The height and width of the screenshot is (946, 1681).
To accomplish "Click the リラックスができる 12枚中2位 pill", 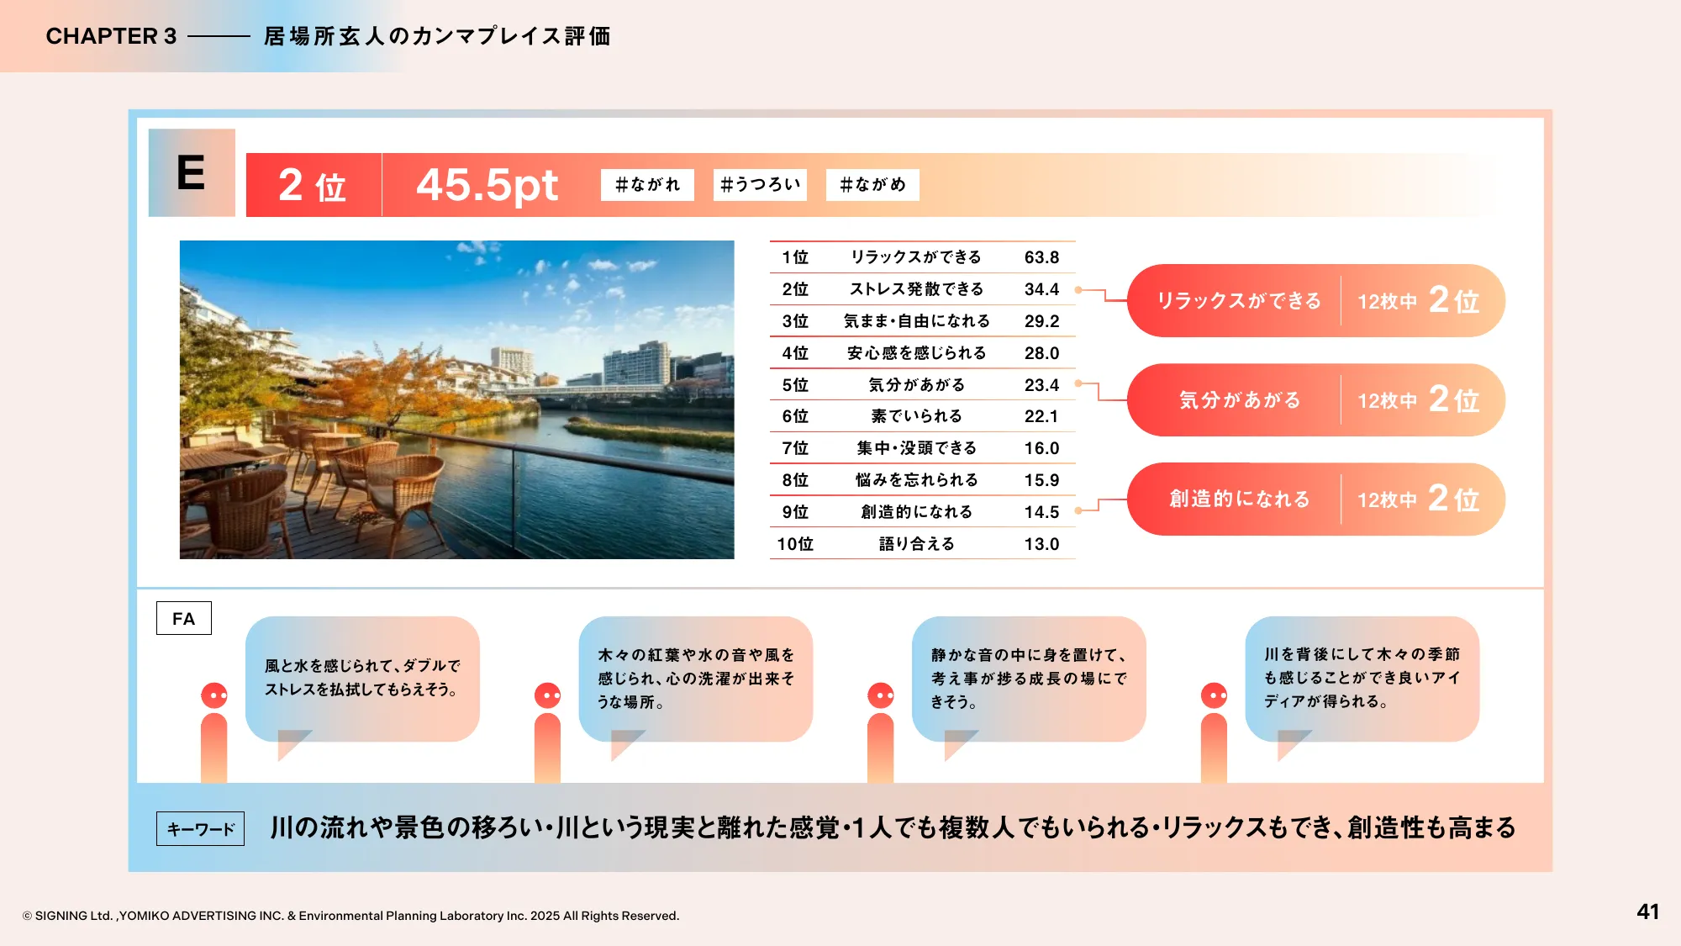I will 1315,301.
